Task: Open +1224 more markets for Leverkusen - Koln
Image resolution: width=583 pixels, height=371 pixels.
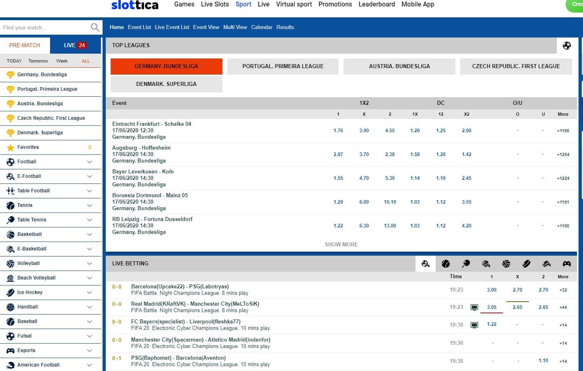Action: pyautogui.click(x=563, y=178)
